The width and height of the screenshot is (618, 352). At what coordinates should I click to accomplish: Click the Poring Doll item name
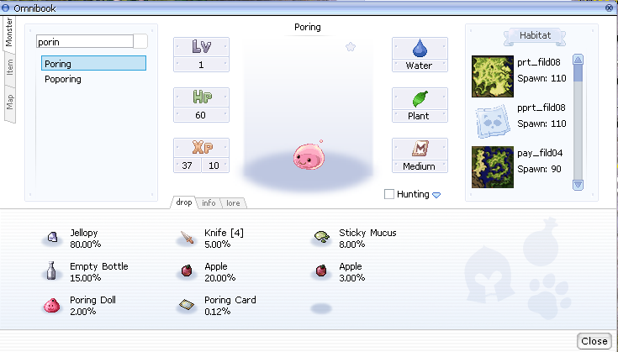point(92,300)
